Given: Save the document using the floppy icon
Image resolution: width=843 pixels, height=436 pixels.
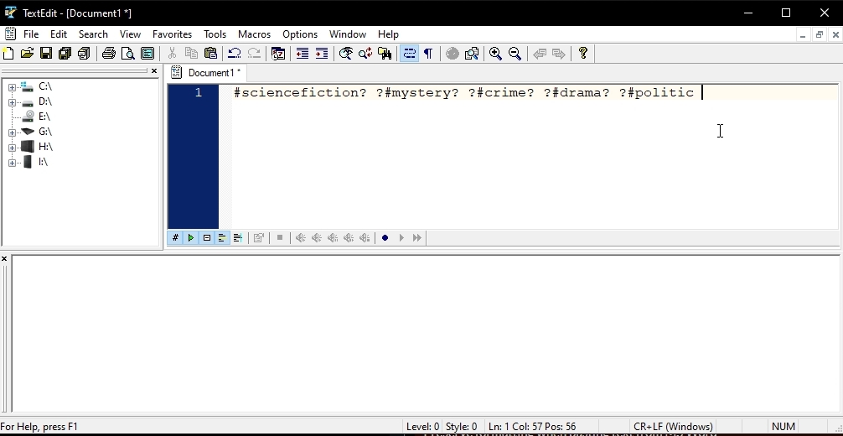Looking at the screenshot, I should pyautogui.click(x=46, y=54).
